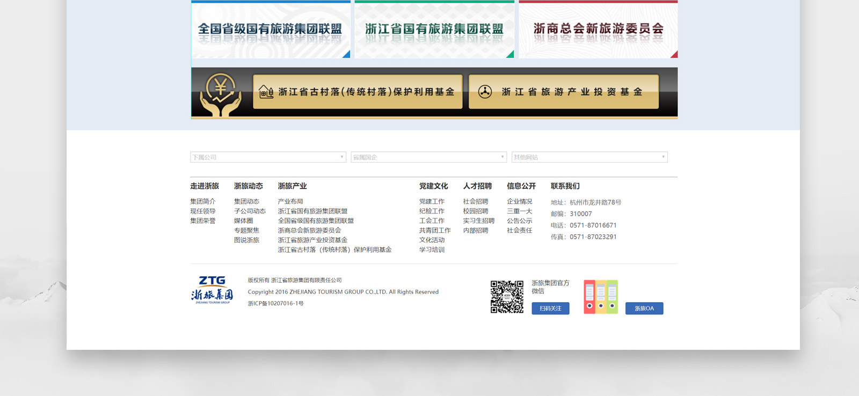Open the 社会招聘 recruitment link
The width and height of the screenshot is (859, 396).
click(x=476, y=202)
